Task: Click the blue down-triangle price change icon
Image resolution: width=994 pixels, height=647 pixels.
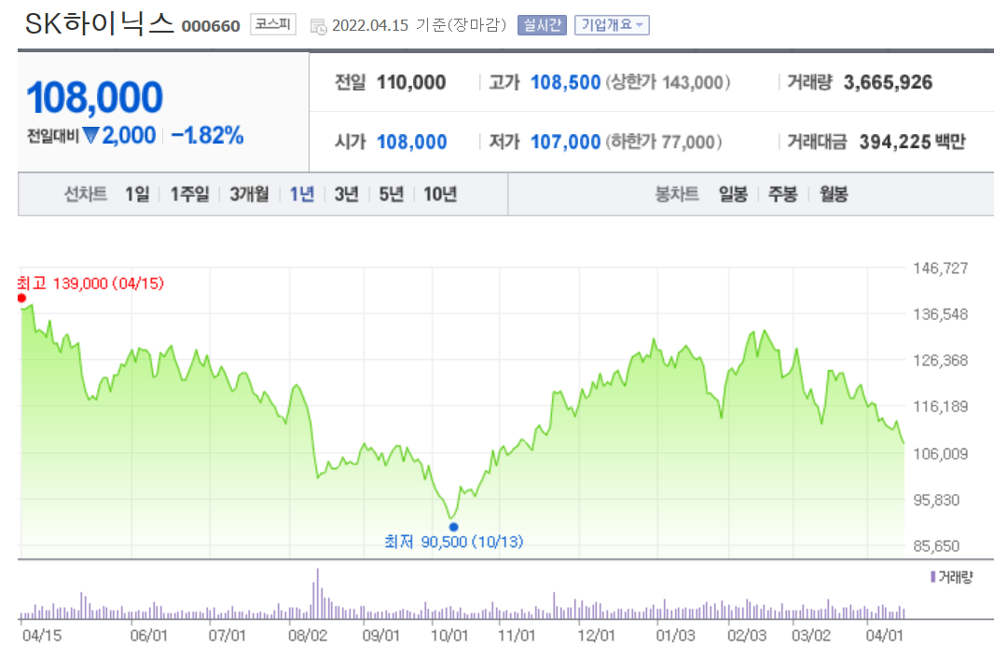Action: [90, 135]
